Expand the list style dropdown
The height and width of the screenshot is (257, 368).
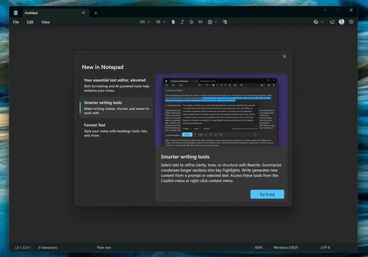point(161,22)
